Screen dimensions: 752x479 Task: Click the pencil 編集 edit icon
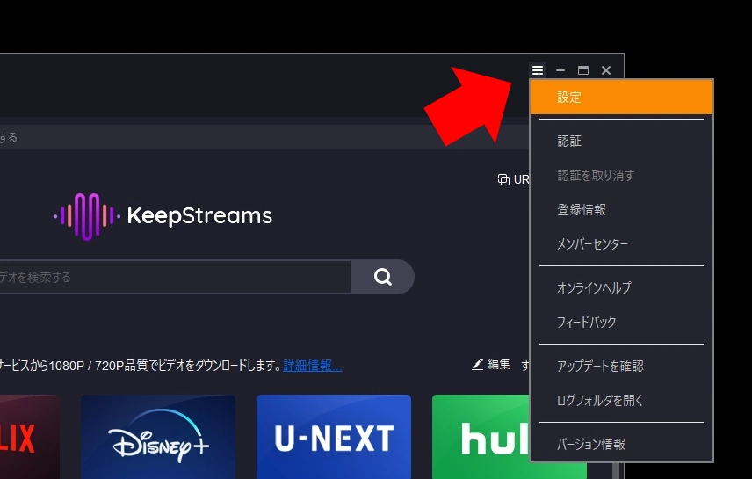[x=478, y=364]
